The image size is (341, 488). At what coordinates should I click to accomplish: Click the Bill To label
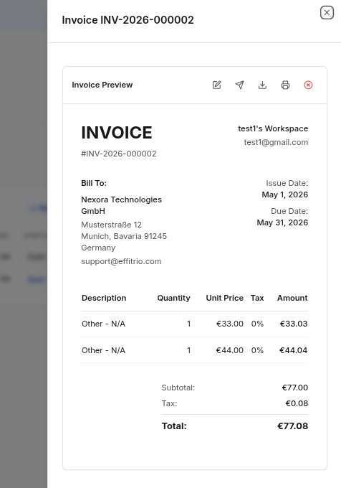point(94,183)
